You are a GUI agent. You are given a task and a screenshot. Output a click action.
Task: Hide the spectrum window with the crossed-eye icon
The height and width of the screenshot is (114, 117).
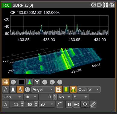click(112, 5)
